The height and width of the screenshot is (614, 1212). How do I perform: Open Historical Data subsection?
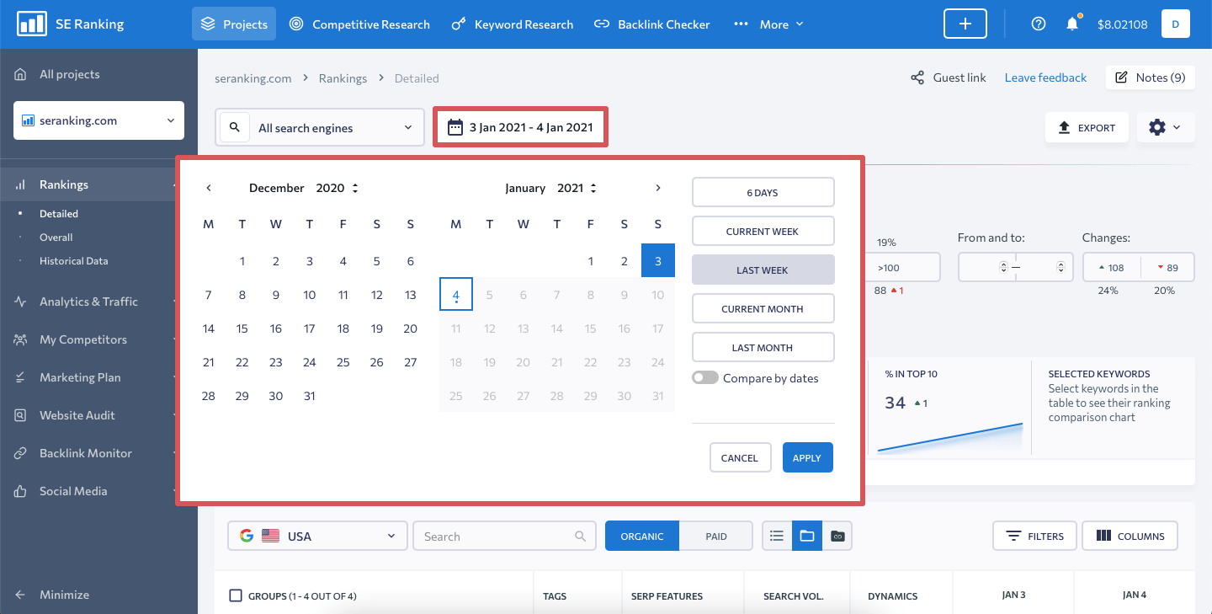[x=74, y=261]
